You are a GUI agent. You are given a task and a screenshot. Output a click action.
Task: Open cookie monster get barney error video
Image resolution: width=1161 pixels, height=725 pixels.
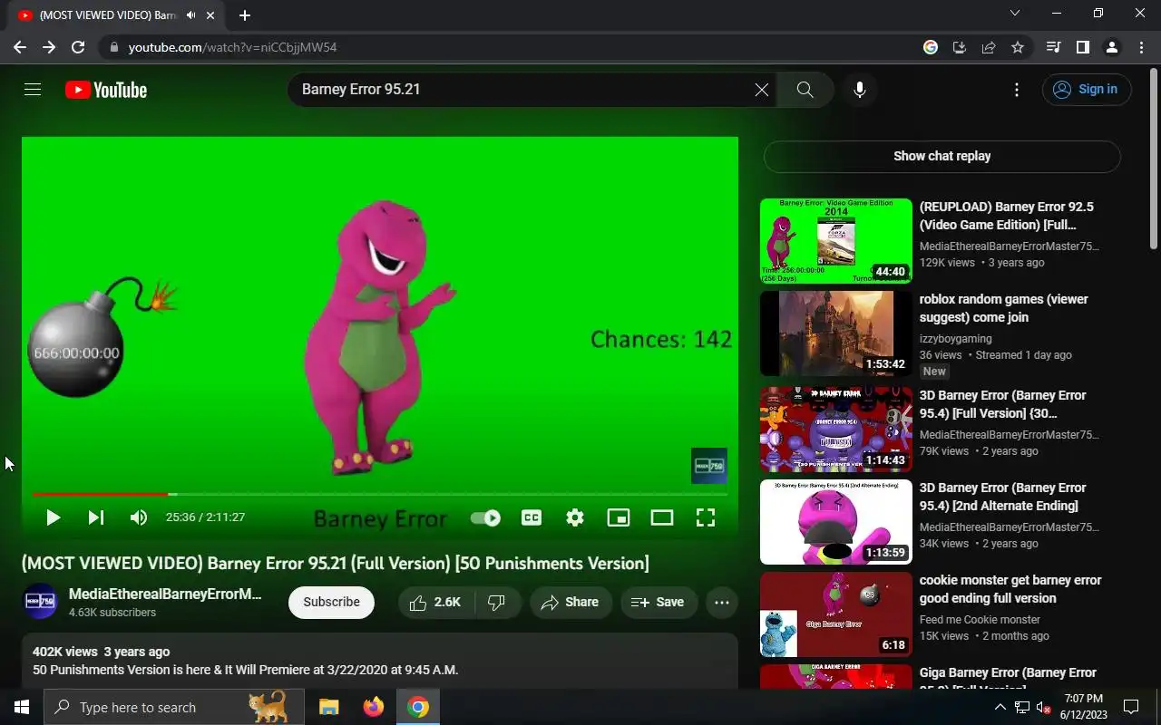[x=1010, y=589]
